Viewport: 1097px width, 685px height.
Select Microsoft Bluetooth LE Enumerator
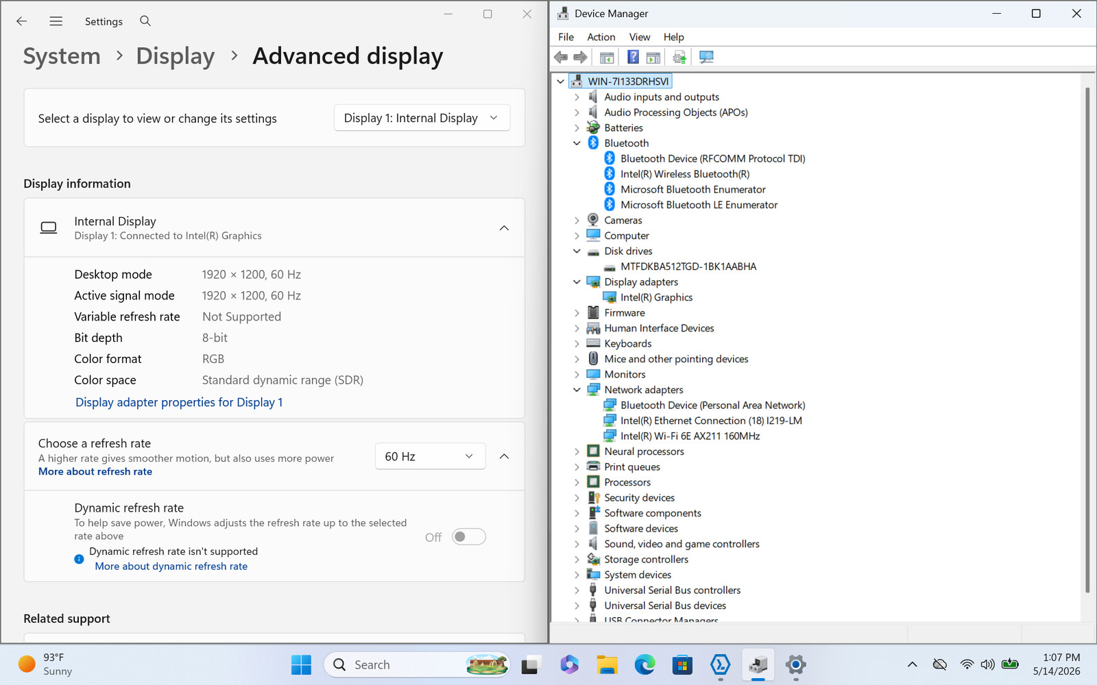(x=699, y=205)
